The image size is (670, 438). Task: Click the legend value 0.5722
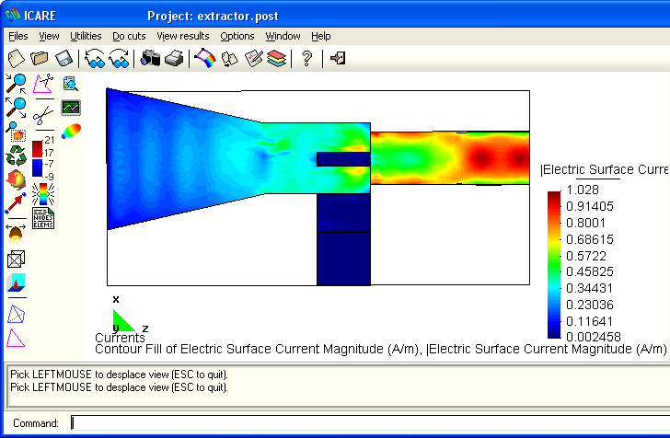point(586,256)
